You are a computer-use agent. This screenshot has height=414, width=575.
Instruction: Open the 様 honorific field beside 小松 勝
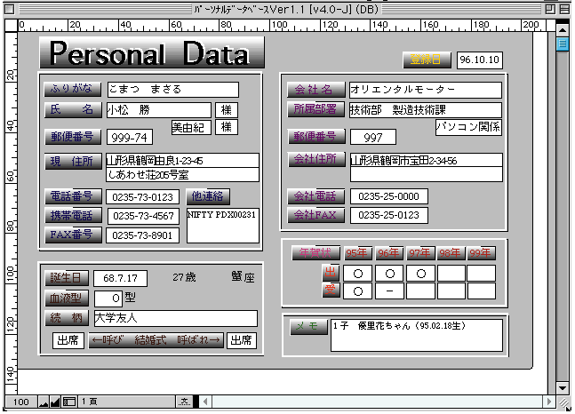pyautogui.click(x=227, y=110)
